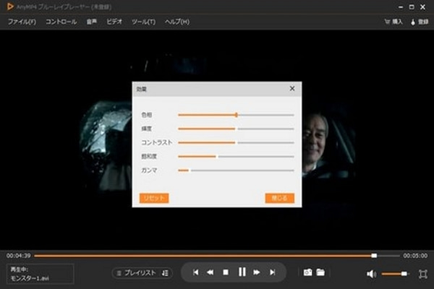Image resolution: width=434 pixels, height=289 pixels.
Task: Expand the 音声 menu
Action: (x=92, y=22)
